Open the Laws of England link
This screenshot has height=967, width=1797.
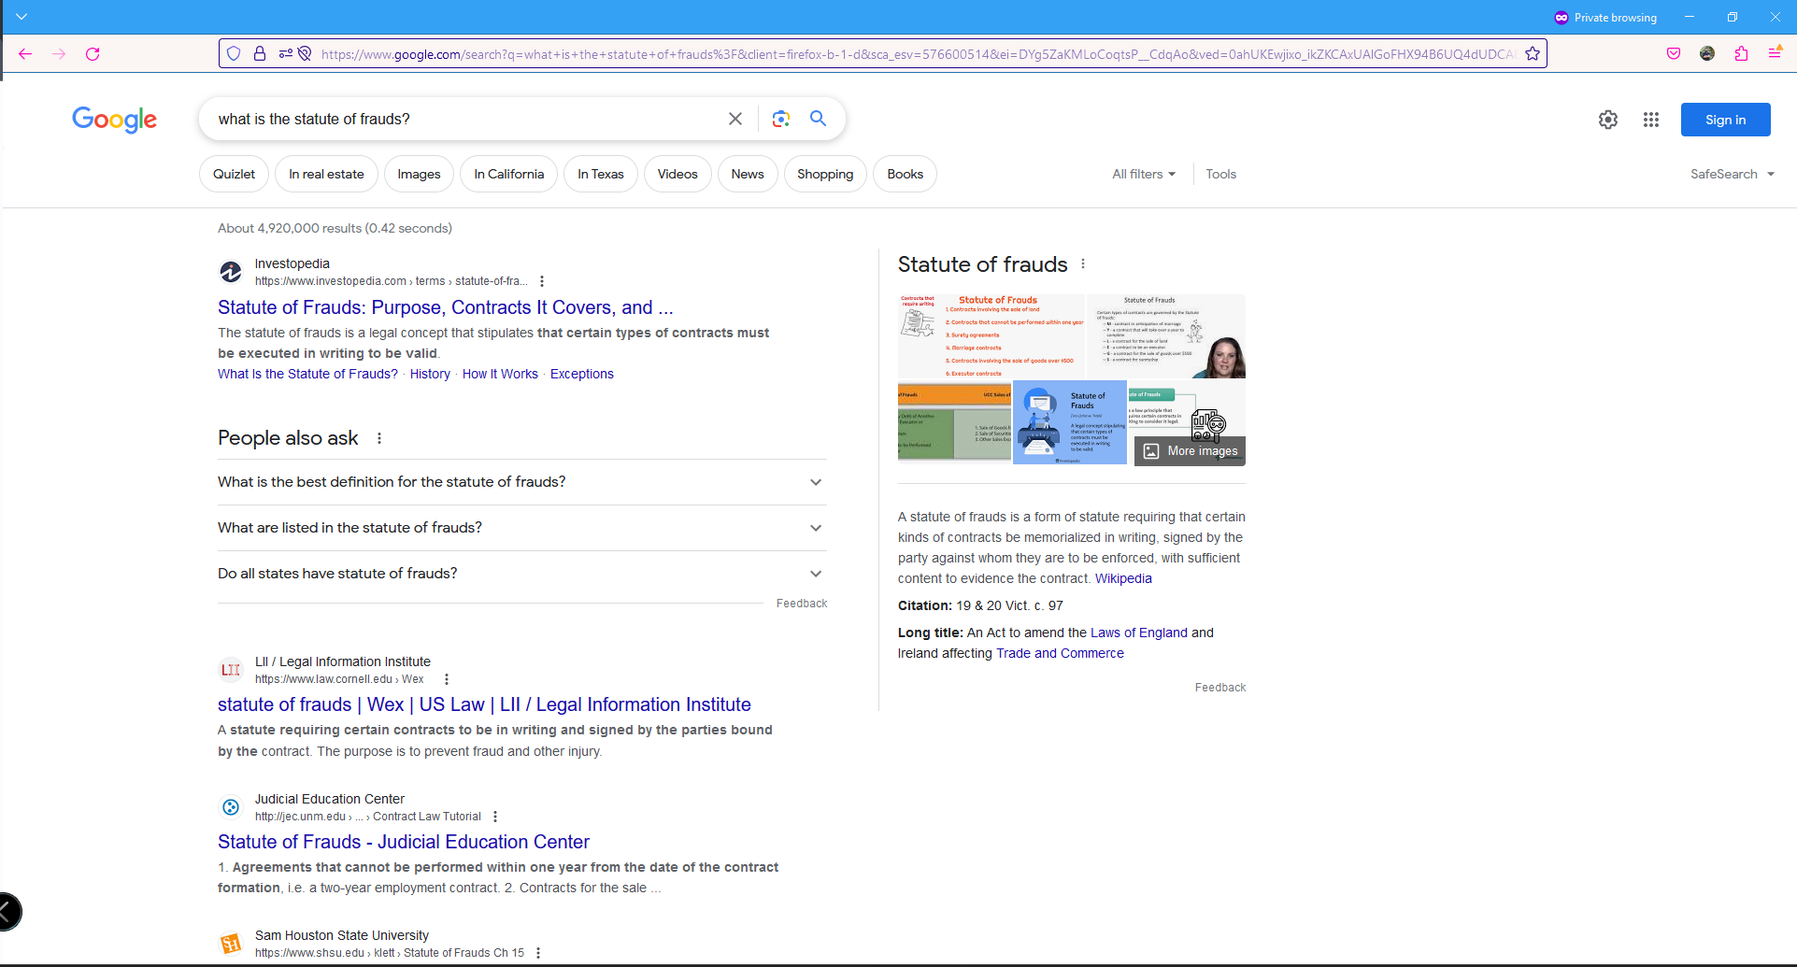click(1139, 633)
